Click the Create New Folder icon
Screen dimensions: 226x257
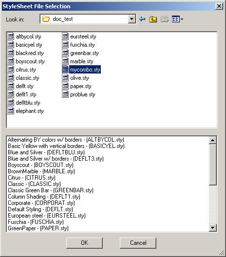tap(165, 19)
